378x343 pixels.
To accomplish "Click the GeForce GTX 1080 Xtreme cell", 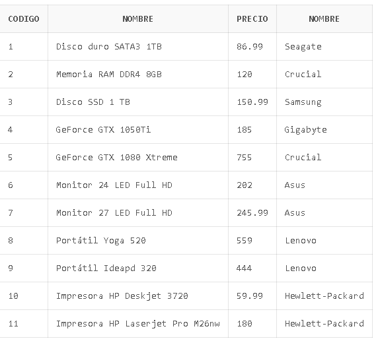I will (138, 157).
